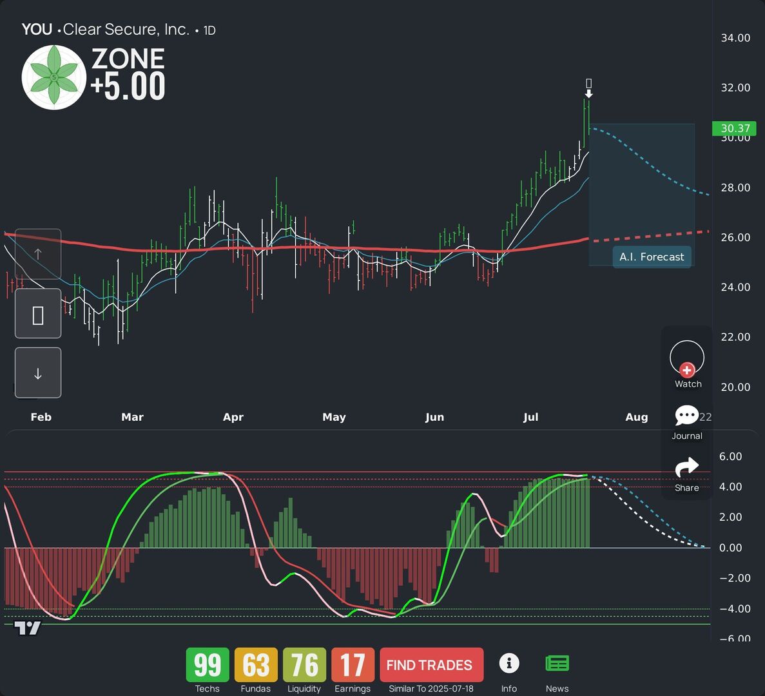Click the 28.00 price axis label
Image resolution: width=765 pixels, height=696 pixels.
pos(735,188)
